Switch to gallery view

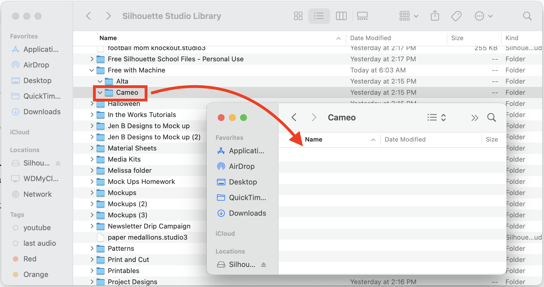coord(362,16)
